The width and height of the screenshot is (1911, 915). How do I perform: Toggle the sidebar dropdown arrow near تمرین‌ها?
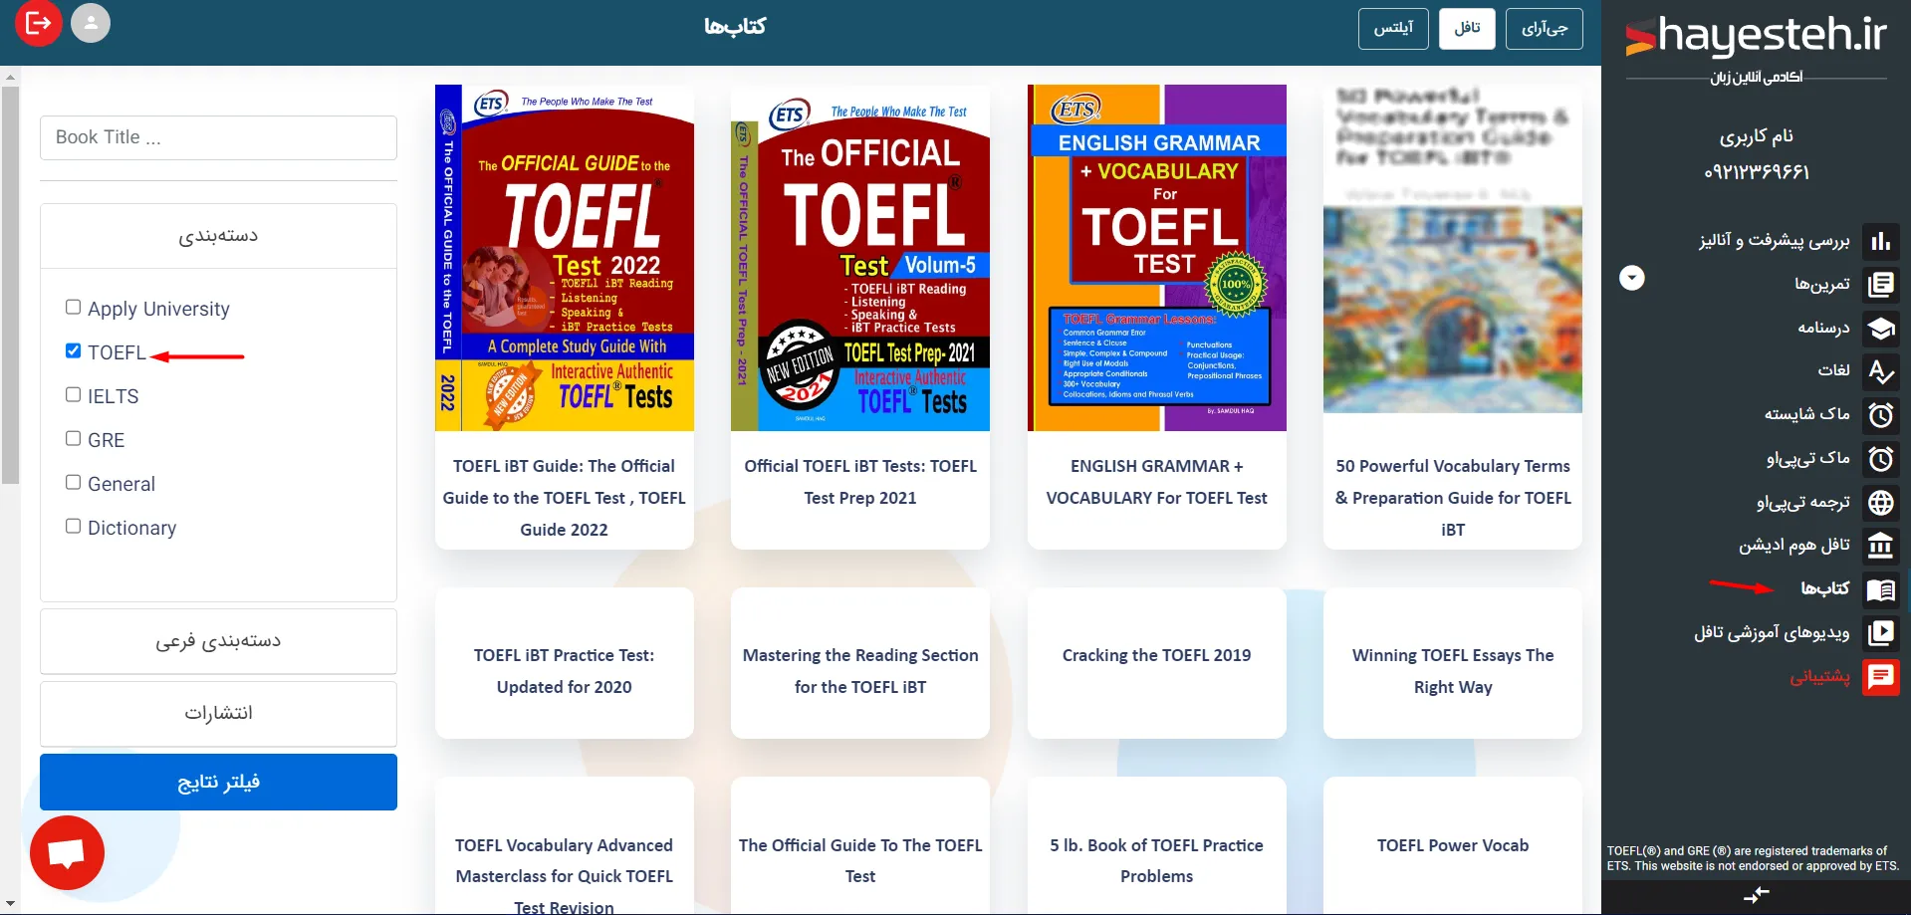coord(1631,278)
